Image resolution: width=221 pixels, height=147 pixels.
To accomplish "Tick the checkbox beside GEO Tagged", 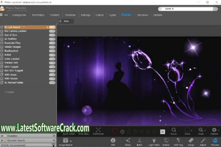I will pyautogui.click(x=2, y=67).
